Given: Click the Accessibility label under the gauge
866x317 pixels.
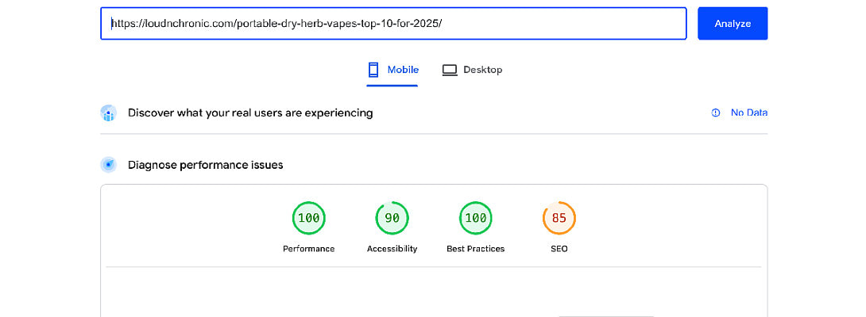Looking at the screenshot, I should click(x=392, y=249).
